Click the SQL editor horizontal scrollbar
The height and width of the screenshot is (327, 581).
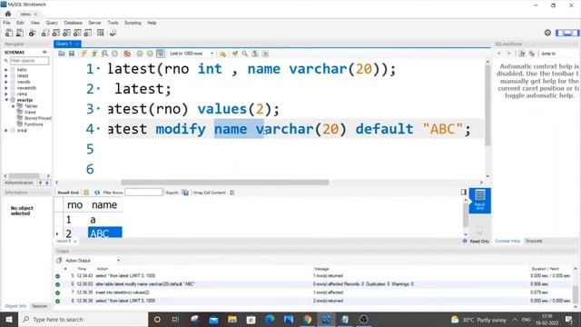click(224, 183)
